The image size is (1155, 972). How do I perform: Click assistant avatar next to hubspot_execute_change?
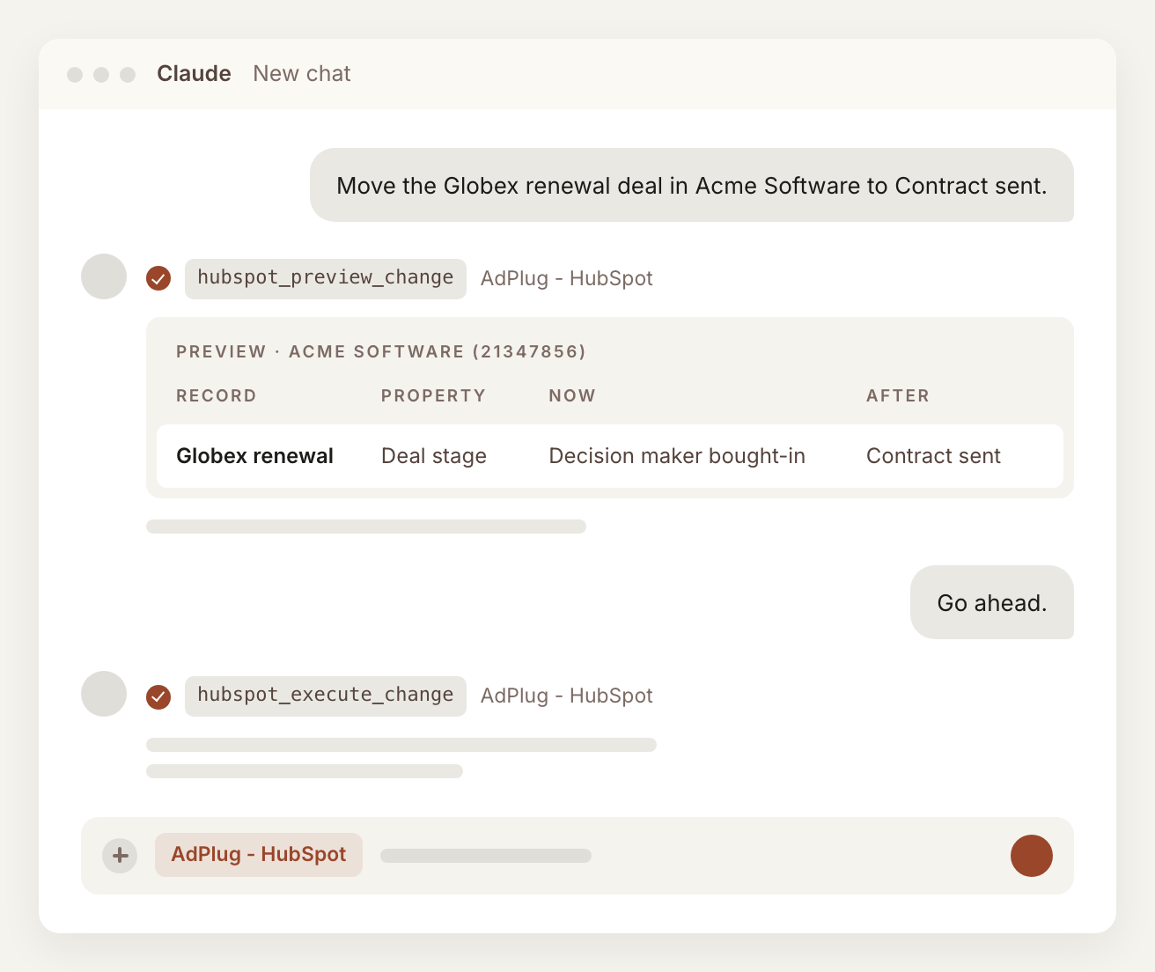pyautogui.click(x=104, y=694)
